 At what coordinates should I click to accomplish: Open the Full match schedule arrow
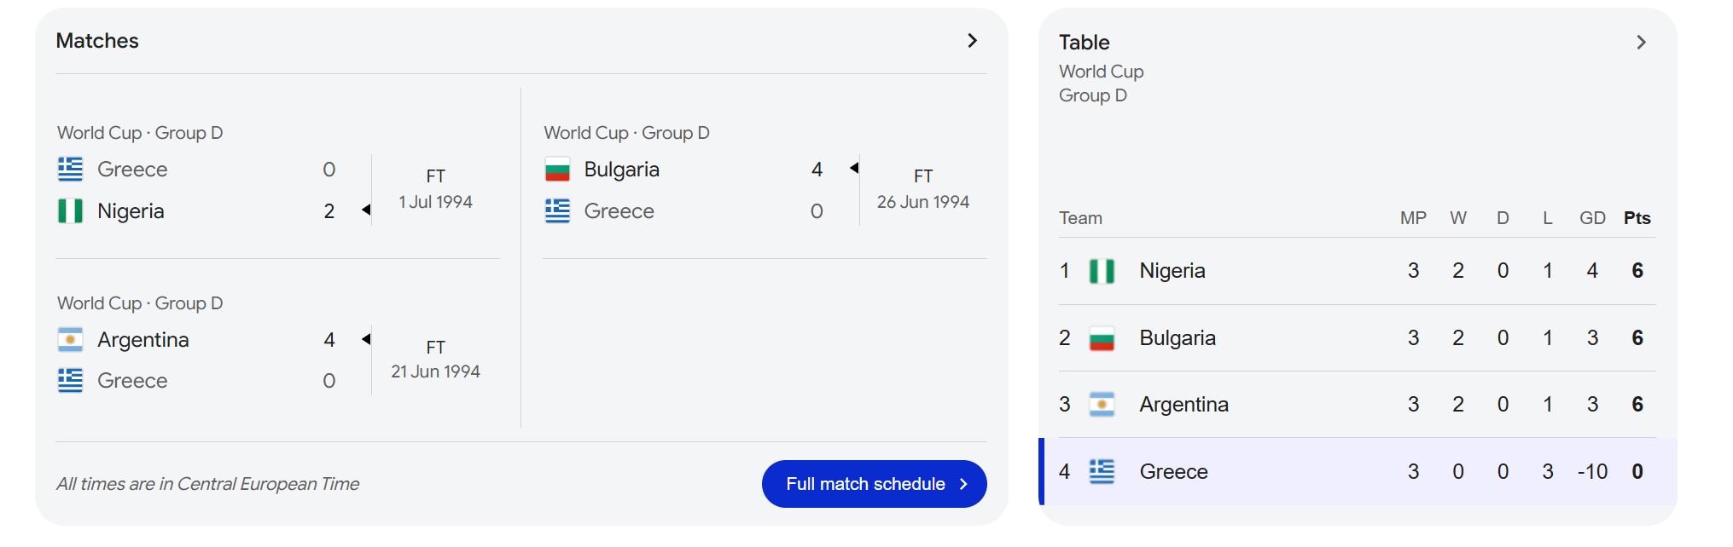click(963, 484)
